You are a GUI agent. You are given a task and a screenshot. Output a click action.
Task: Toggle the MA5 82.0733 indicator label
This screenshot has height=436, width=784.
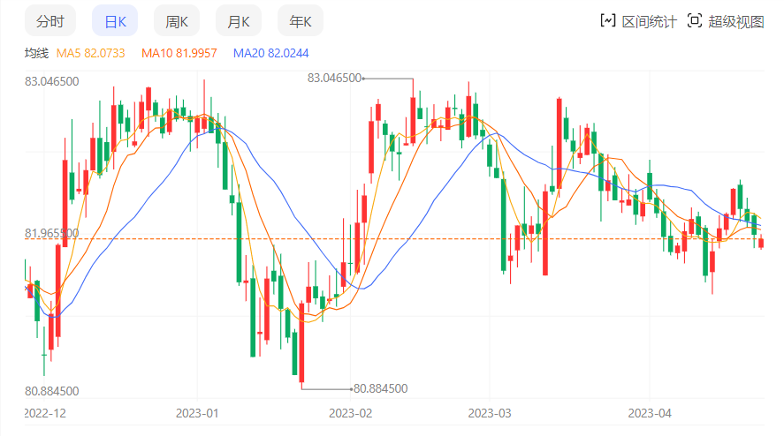pyautogui.click(x=90, y=53)
